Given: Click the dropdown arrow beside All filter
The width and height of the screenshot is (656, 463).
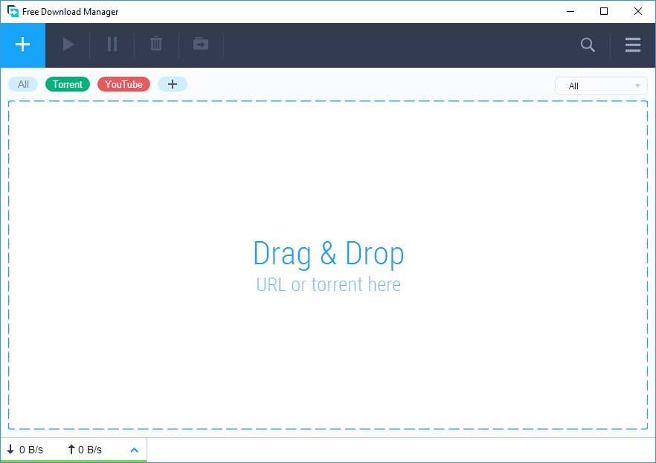Looking at the screenshot, I should (637, 86).
